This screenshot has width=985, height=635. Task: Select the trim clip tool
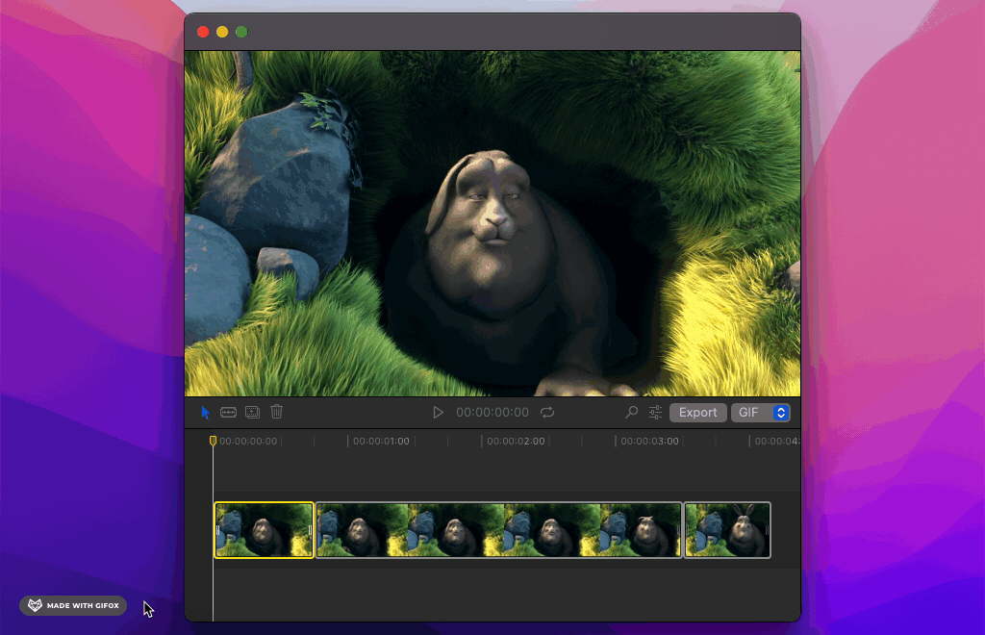pyautogui.click(x=228, y=413)
